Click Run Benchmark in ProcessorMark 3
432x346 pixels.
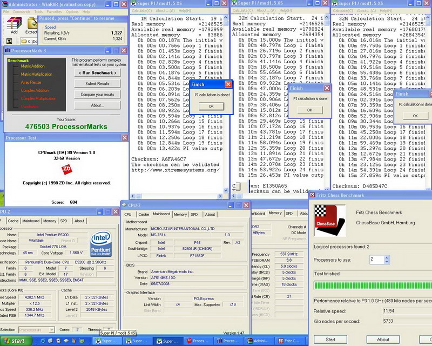pyautogui.click(x=97, y=73)
